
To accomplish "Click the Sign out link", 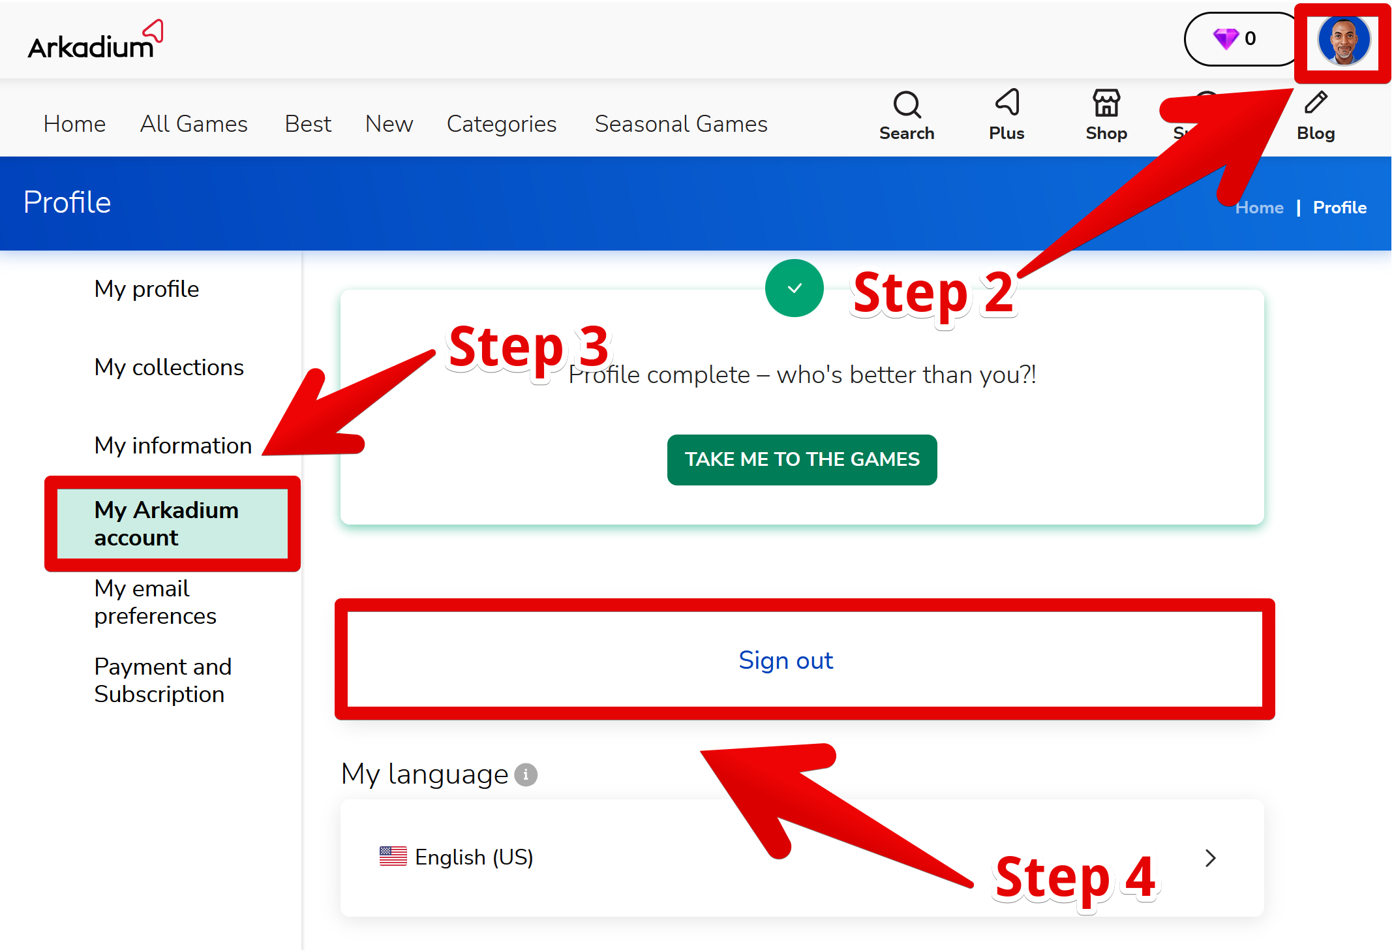I will pyautogui.click(x=785, y=660).
